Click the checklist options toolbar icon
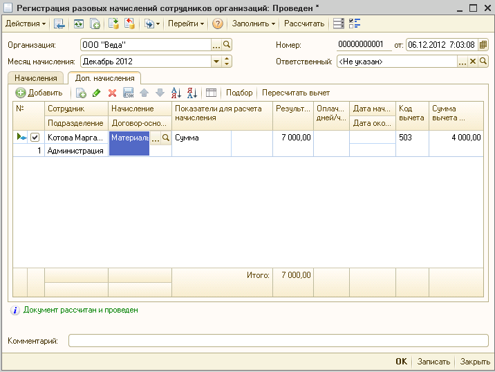This screenshot has width=495, height=372. [x=355, y=24]
